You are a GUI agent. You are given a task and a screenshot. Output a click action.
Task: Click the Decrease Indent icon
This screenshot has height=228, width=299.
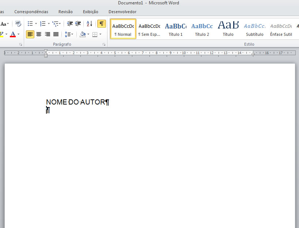(70, 24)
